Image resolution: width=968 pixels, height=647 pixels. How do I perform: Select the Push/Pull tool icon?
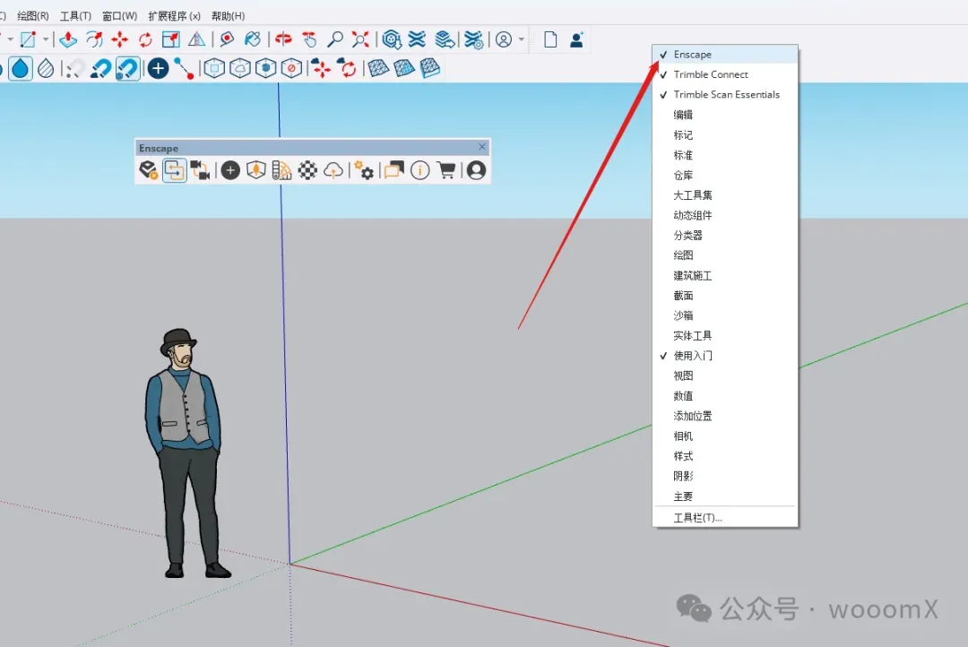tap(68, 39)
